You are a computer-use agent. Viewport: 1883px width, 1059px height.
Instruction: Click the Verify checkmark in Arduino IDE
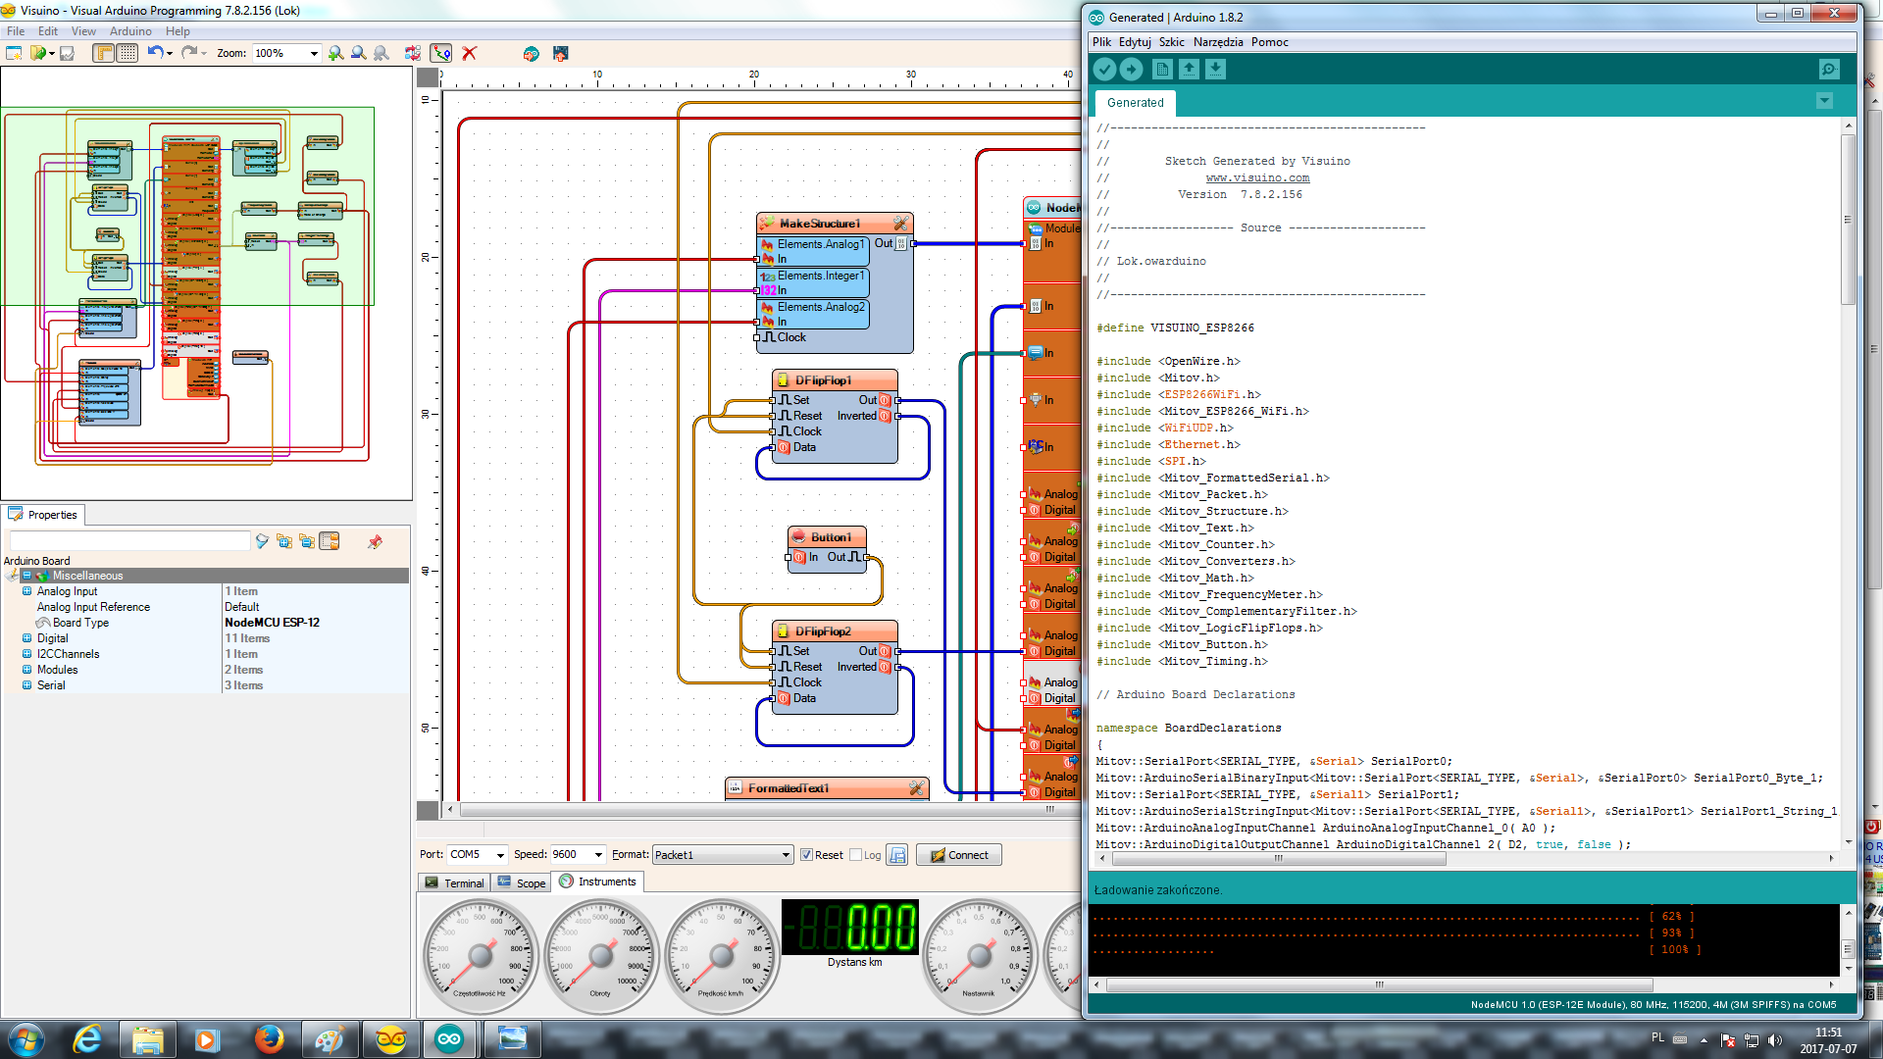(1104, 70)
